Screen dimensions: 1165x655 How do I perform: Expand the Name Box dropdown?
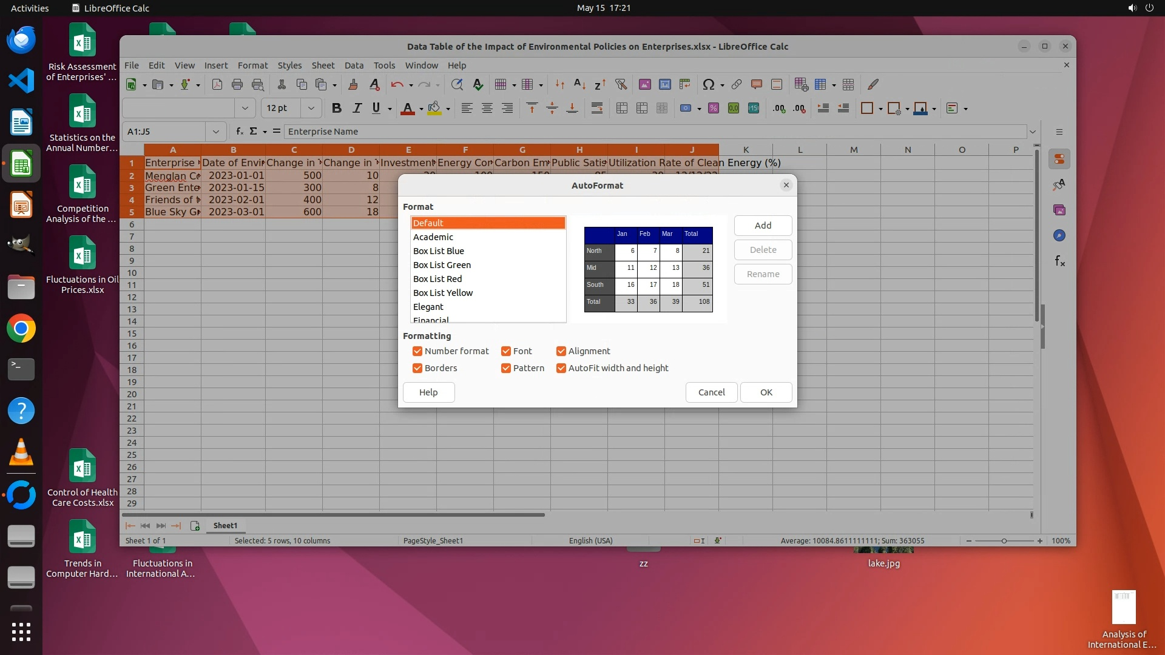point(215,132)
